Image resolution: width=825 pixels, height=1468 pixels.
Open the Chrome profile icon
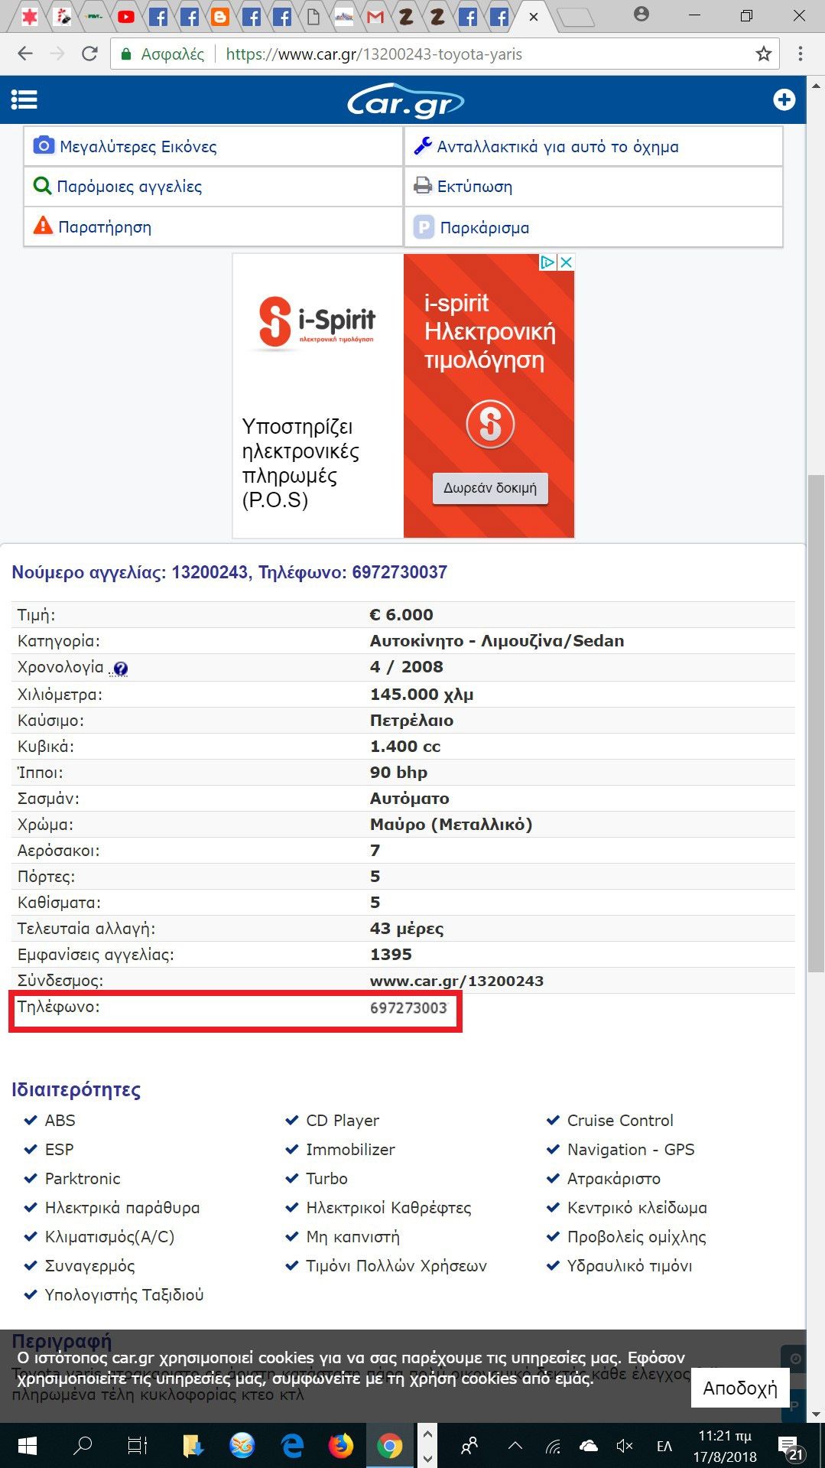[x=642, y=15]
